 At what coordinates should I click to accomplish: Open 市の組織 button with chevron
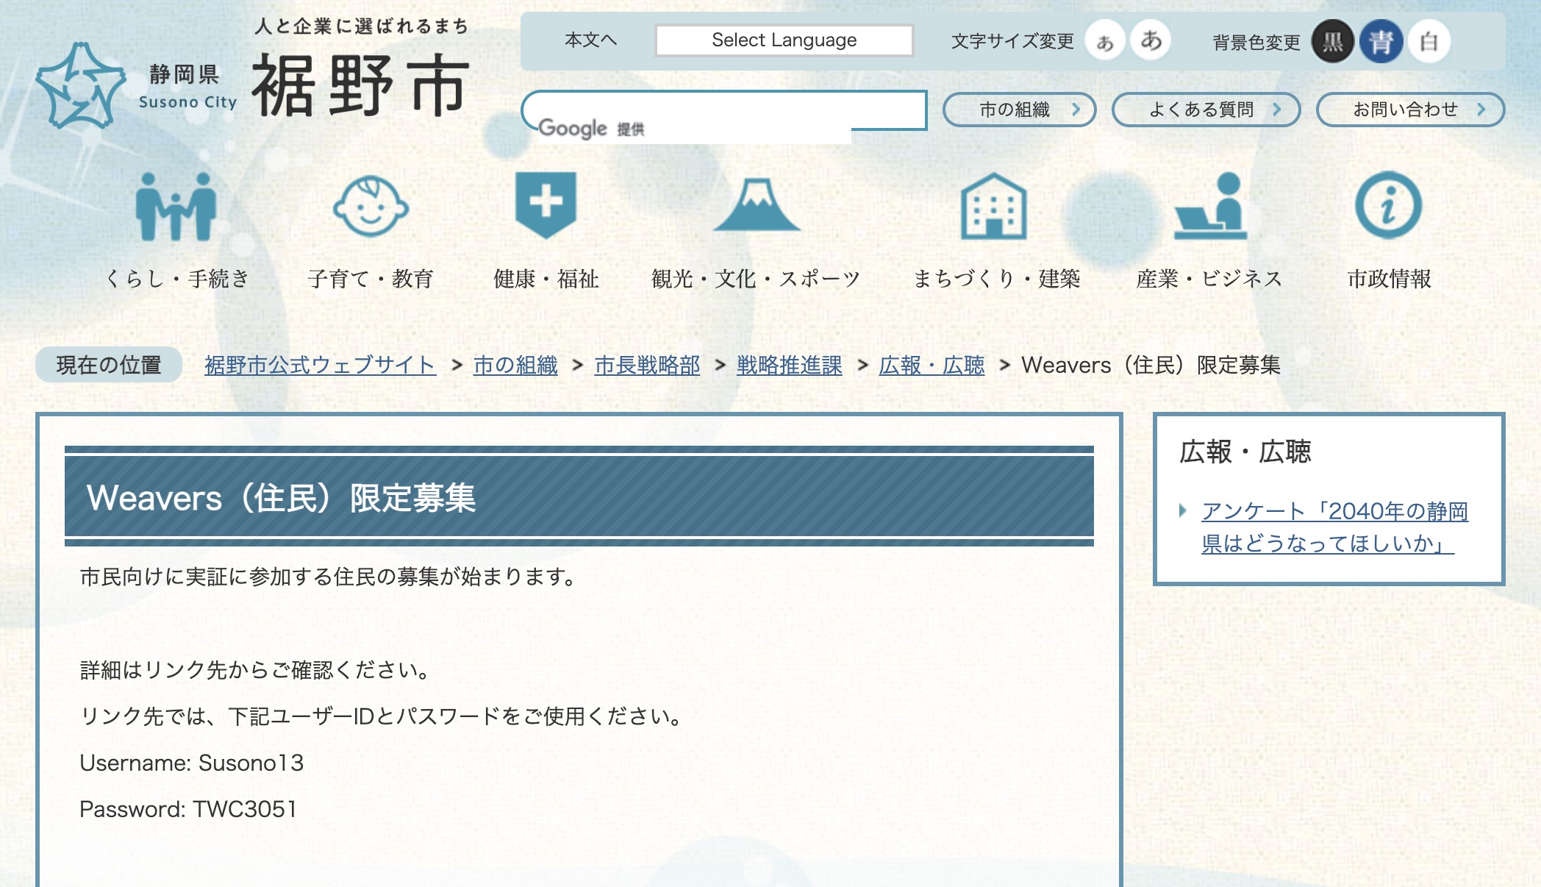[1019, 110]
